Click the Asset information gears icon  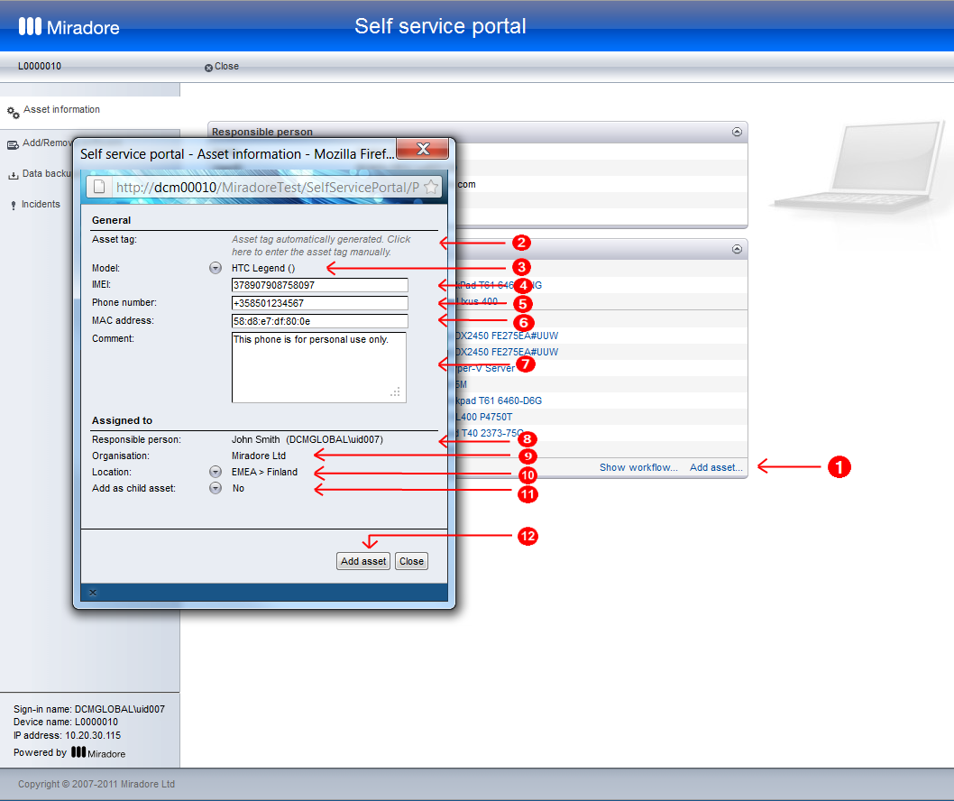(13, 113)
